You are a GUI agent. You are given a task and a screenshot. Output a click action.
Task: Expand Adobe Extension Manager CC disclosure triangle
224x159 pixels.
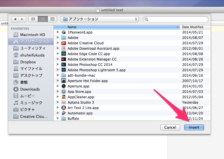pos(58,59)
